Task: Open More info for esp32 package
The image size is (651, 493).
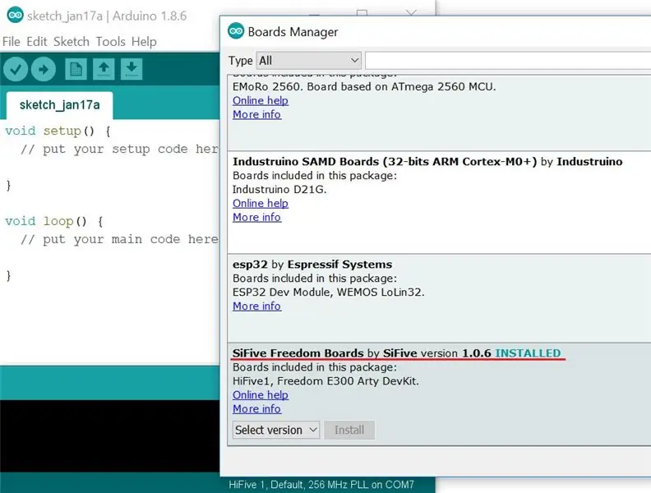Action: 256,306
